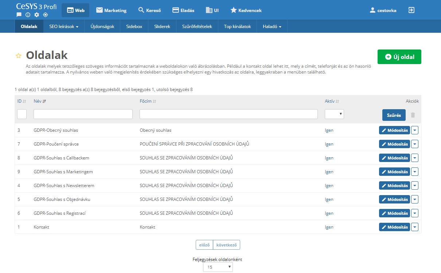
Task: Select the 'Obecný souhlas' main title cell
Action: (x=156, y=130)
